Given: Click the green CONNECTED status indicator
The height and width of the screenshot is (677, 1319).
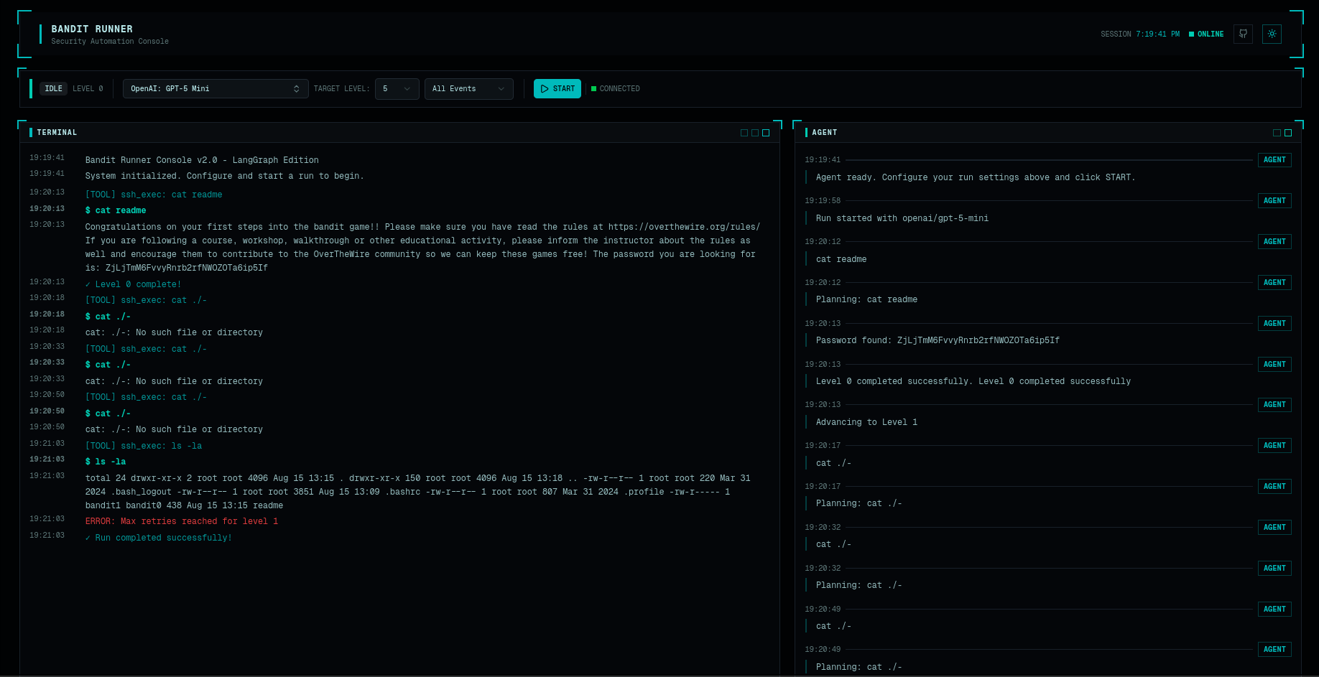Looking at the screenshot, I should click(615, 89).
